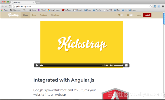Viewport: 165px width, 100px height.
Task: Click the Kickstrap logo in navbar
Action: click(x=13, y=15)
